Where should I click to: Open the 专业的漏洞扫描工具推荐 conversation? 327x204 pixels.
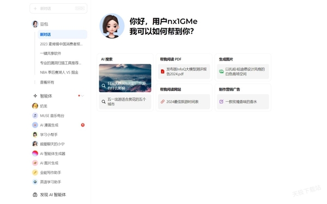pos(60,63)
